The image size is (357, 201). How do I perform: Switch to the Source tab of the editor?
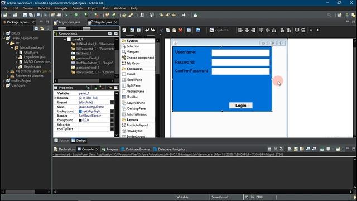tap(61, 141)
